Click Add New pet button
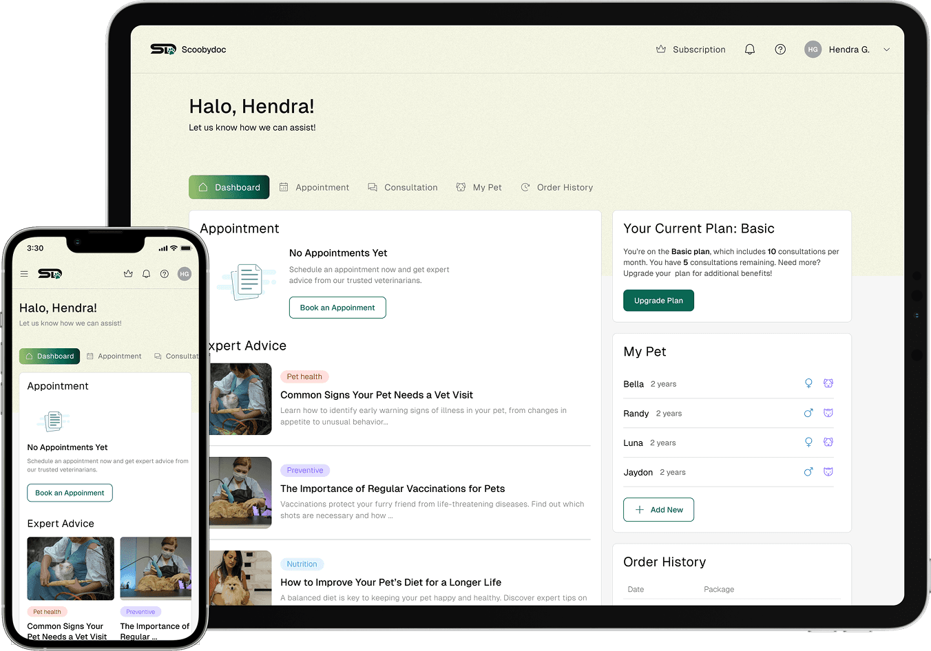931x651 pixels. [658, 510]
